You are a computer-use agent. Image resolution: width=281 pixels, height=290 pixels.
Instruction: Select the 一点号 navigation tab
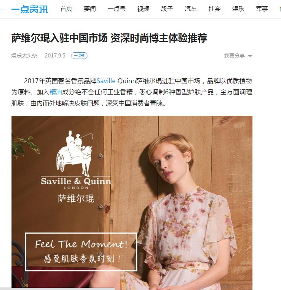point(116,9)
